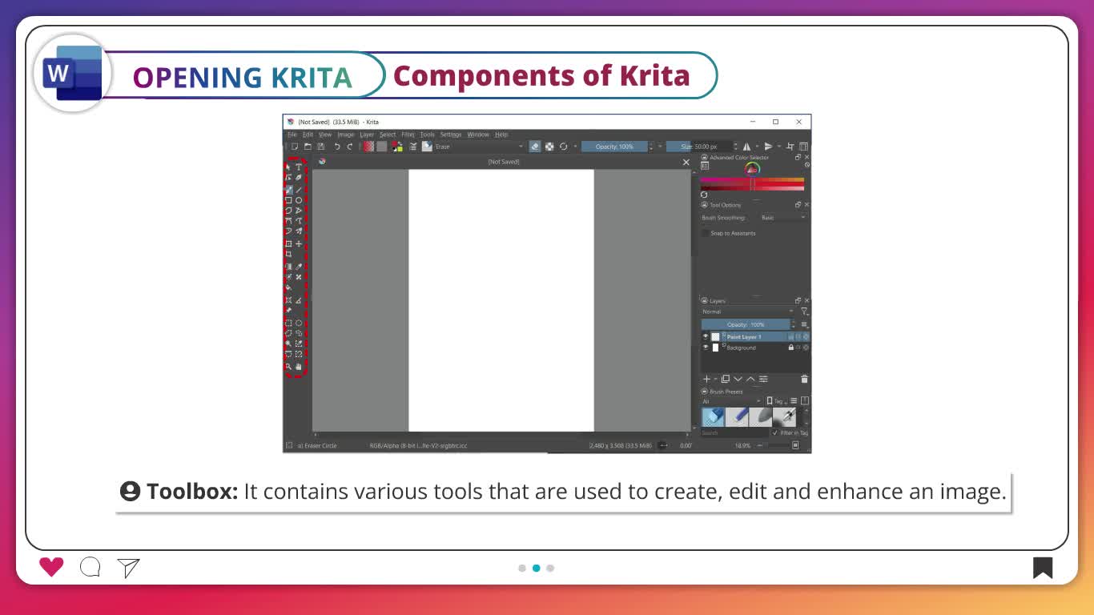Select the Text tool in Krita toolbox
Screen dimensions: 1094x615
tap(299, 167)
